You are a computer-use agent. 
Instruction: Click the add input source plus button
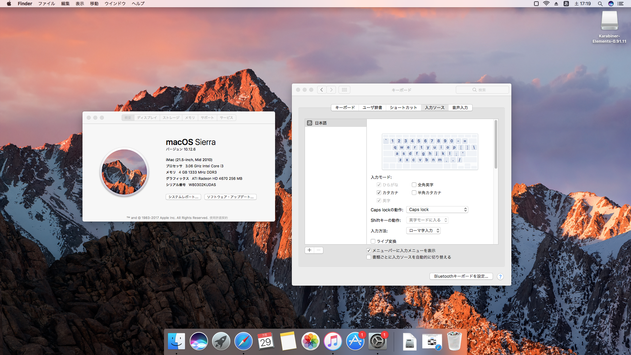(309, 250)
